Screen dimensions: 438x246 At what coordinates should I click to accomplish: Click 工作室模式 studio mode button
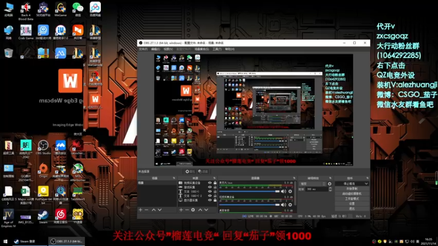pos(351,198)
